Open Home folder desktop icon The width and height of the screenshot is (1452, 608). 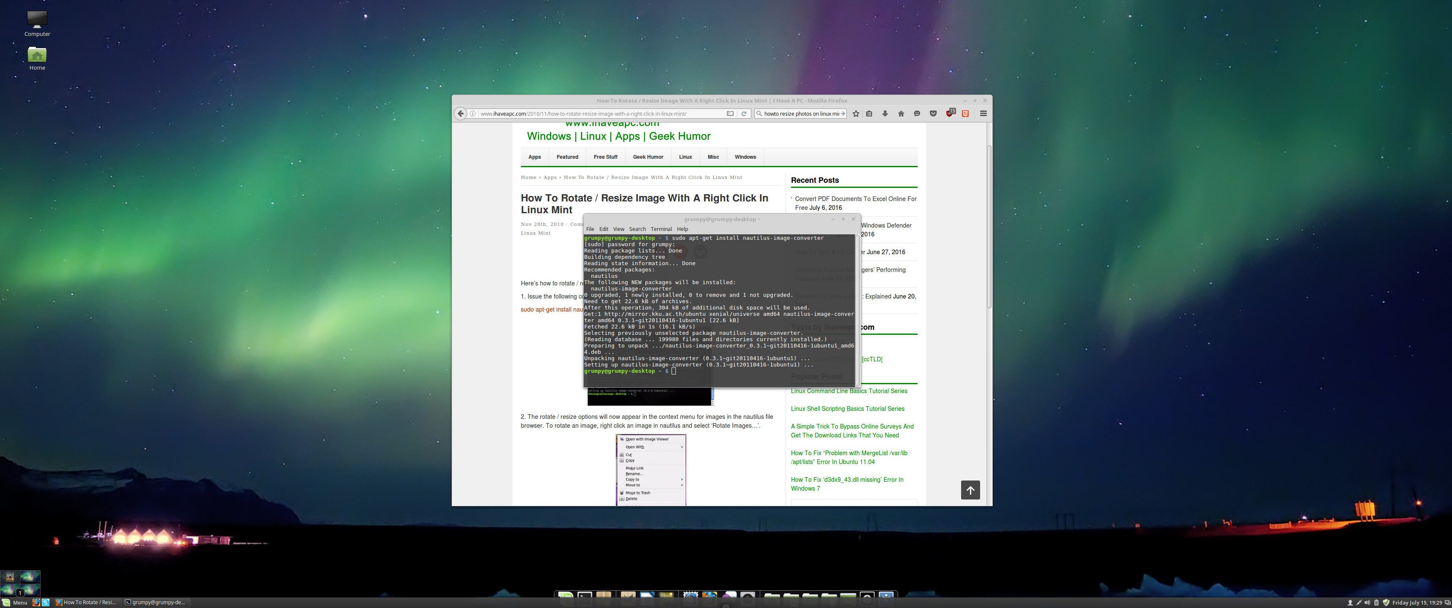tap(37, 59)
